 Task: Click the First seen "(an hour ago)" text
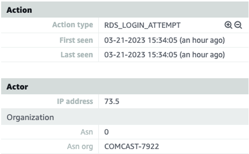[x=202, y=40]
